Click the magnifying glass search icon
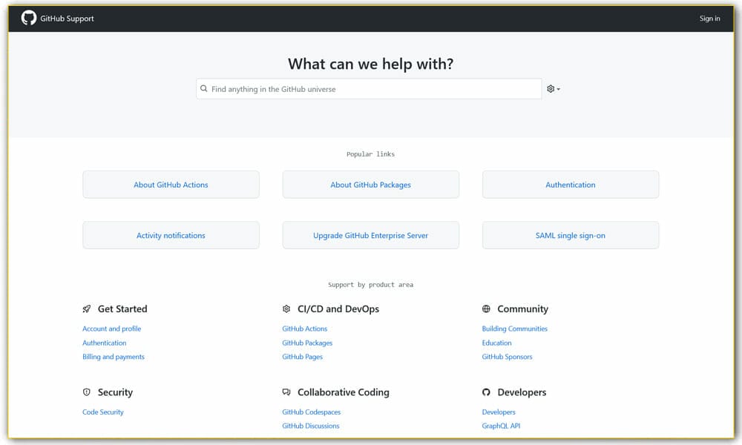This screenshot has height=445, width=742. (204, 88)
